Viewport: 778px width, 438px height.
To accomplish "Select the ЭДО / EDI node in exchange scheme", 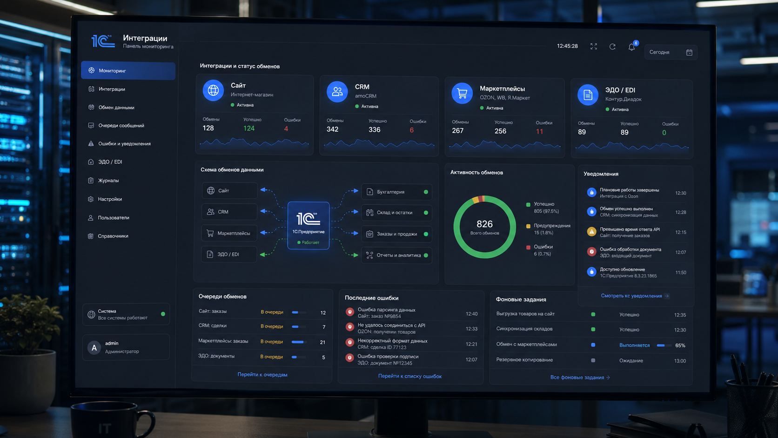I will (229, 255).
